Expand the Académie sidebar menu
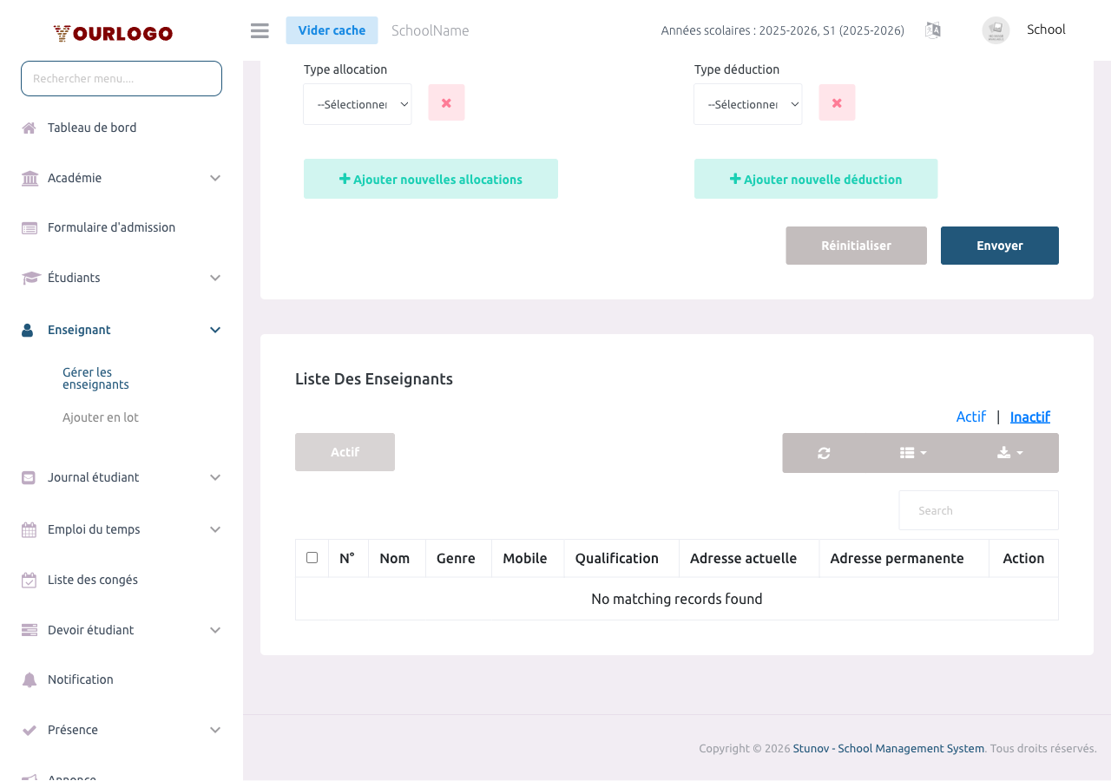The height and width of the screenshot is (781, 1111). click(x=122, y=178)
